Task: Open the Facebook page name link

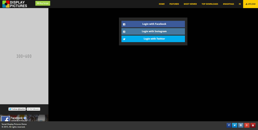Action: click(17, 118)
